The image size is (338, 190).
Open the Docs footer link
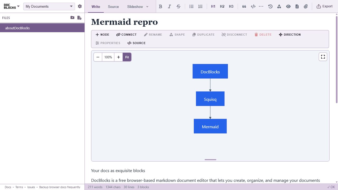8,187
